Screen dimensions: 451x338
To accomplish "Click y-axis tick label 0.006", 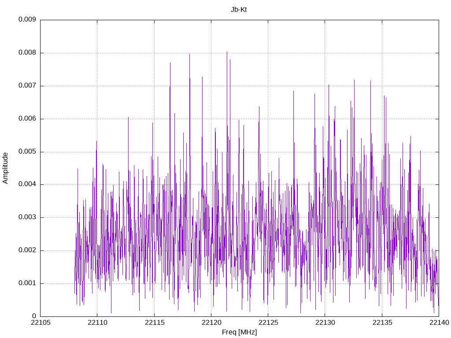I will tap(27, 119).
